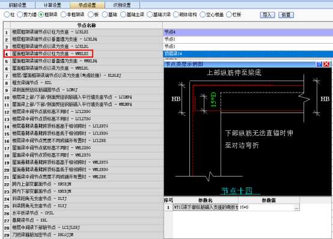Open the ellipsis button beside 15*D value
This screenshot has height=239, width=333.
click(296, 208)
